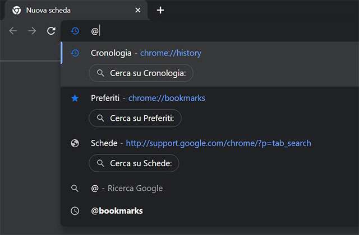Close the Nuova scheda tab
Viewport: 359px width, 235px height.
[x=138, y=10]
